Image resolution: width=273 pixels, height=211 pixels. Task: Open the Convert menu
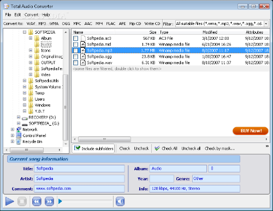click(31, 15)
